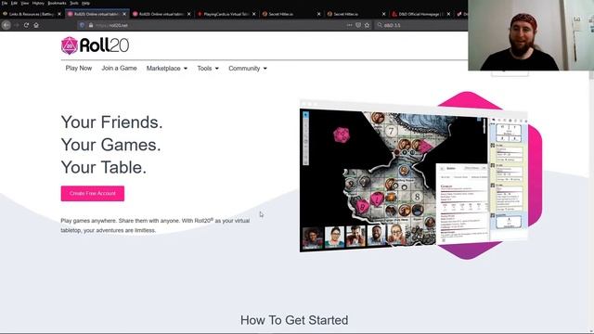
Task: Click the Join a Game link
Action: [119, 68]
